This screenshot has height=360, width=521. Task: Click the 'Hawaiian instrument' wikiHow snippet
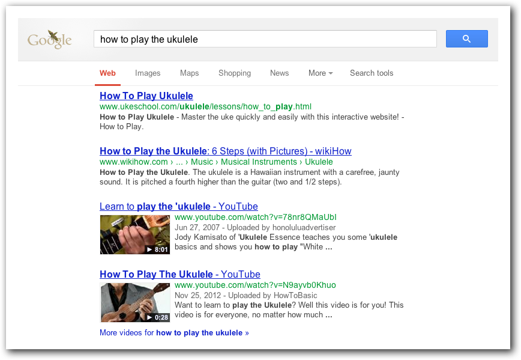250,177
